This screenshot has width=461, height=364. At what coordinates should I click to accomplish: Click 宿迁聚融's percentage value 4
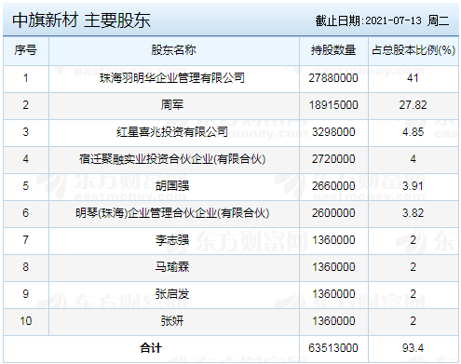(x=413, y=159)
